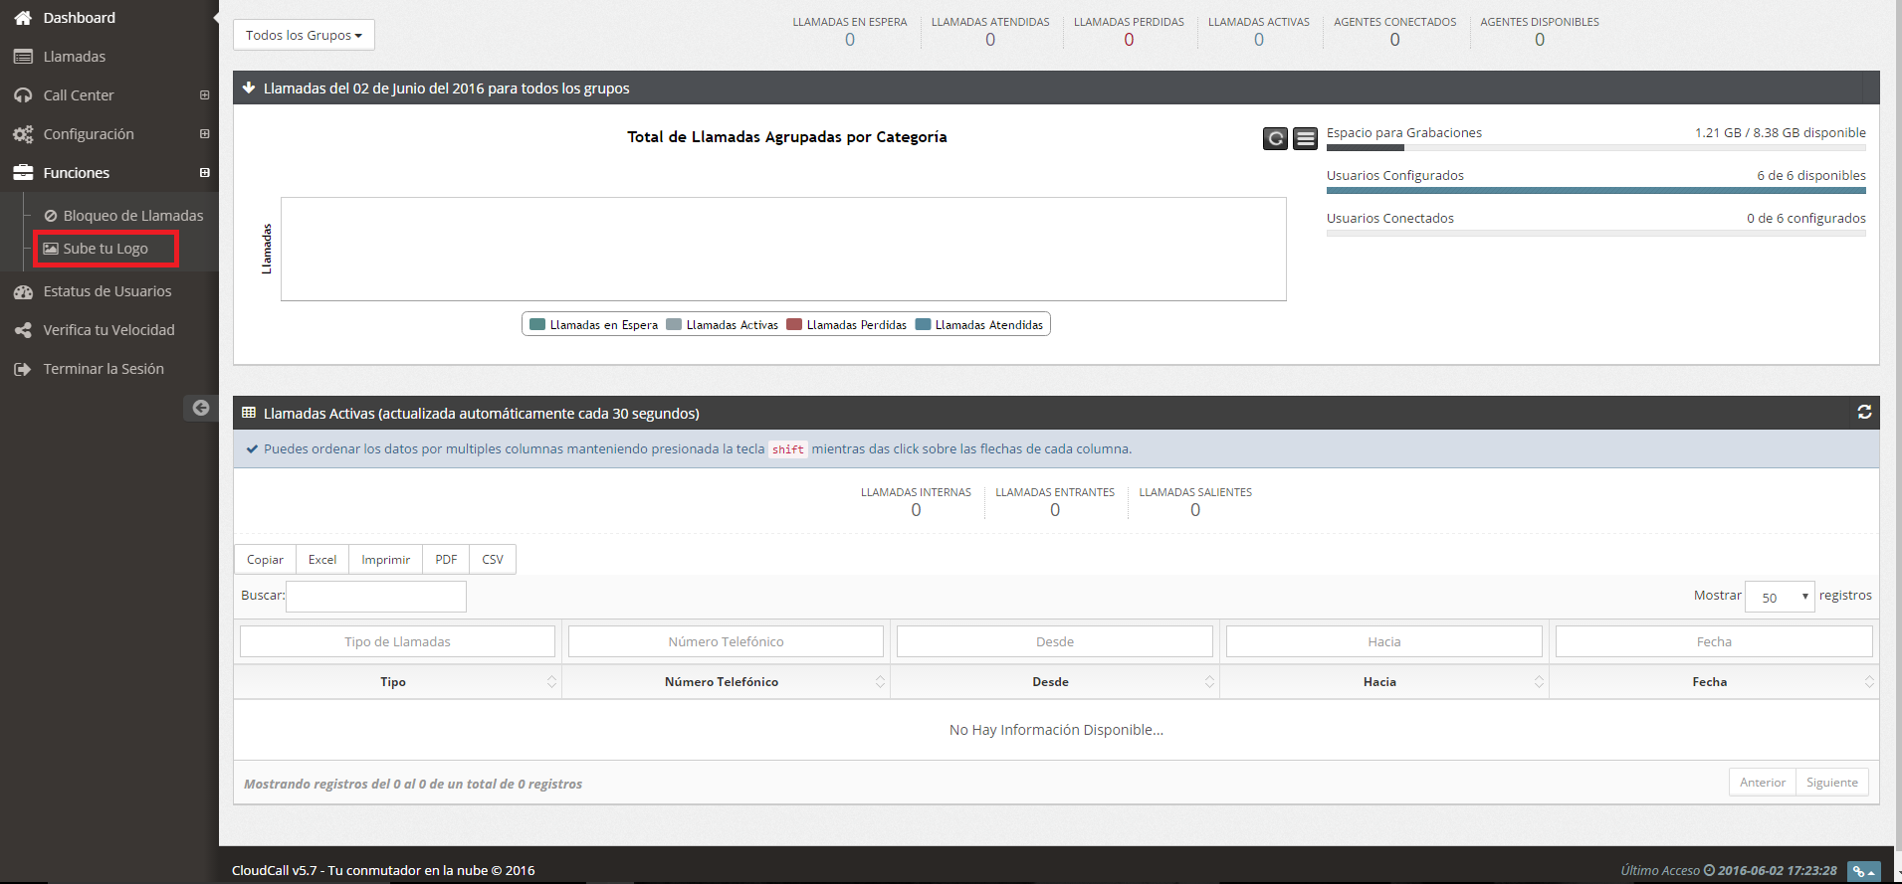Click the Llamadas Perdidas counter
1902x884 pixels.
pyautogui.click(x=1129, y=32)
